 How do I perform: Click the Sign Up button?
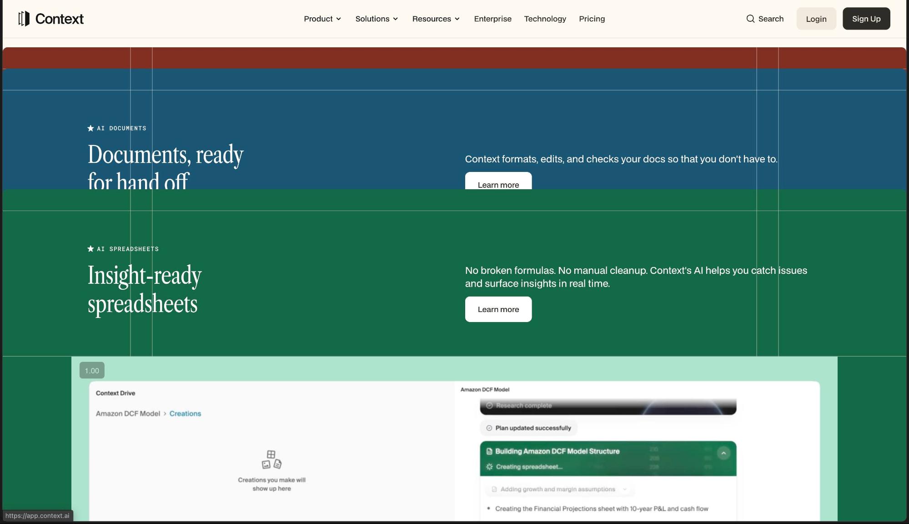(x=866, y=19)
